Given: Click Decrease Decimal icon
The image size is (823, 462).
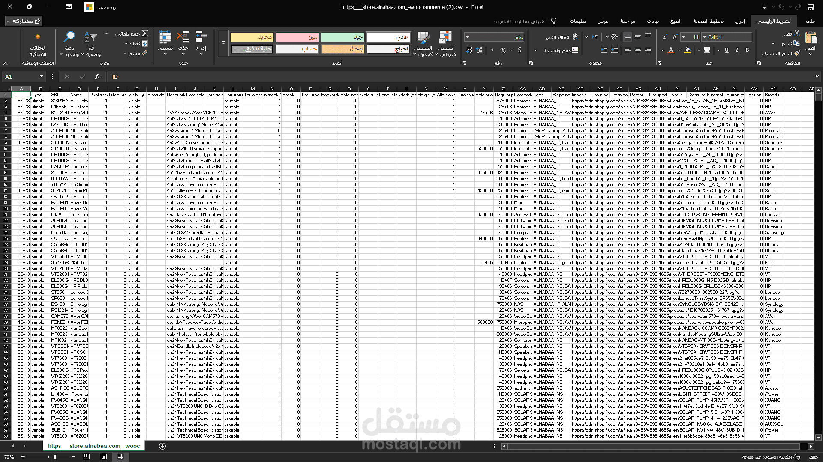Looking at the screenshot, I should click(x=469, y=50).
